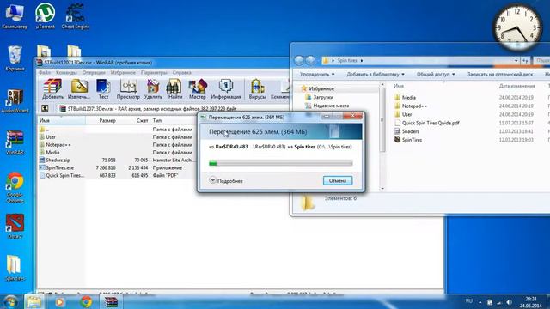The height and width of the screenshot is (309, 550).
Task: Click the volume icon in system tray
Action: click(x=509, y=302)
